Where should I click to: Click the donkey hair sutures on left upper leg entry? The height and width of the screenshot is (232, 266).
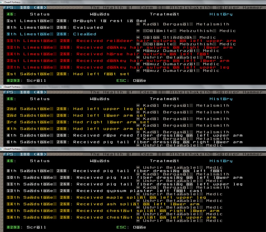point(118,67)
